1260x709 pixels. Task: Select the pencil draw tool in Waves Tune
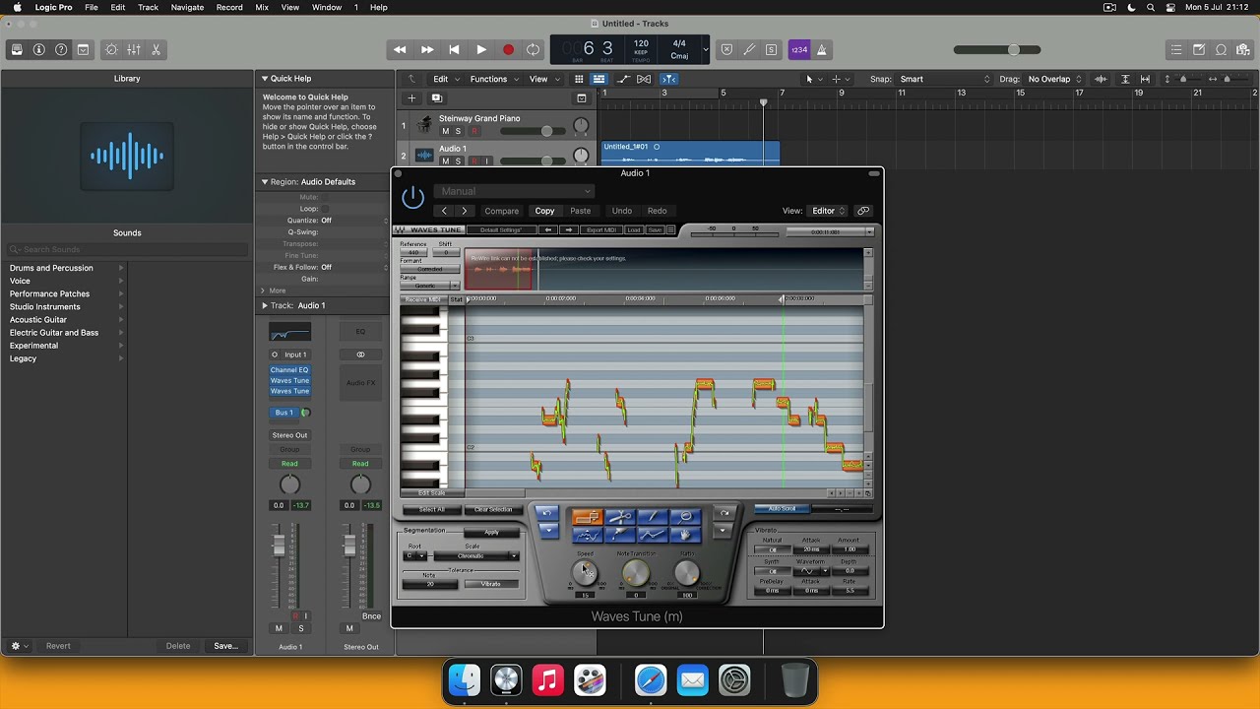(x=652, y=517)
